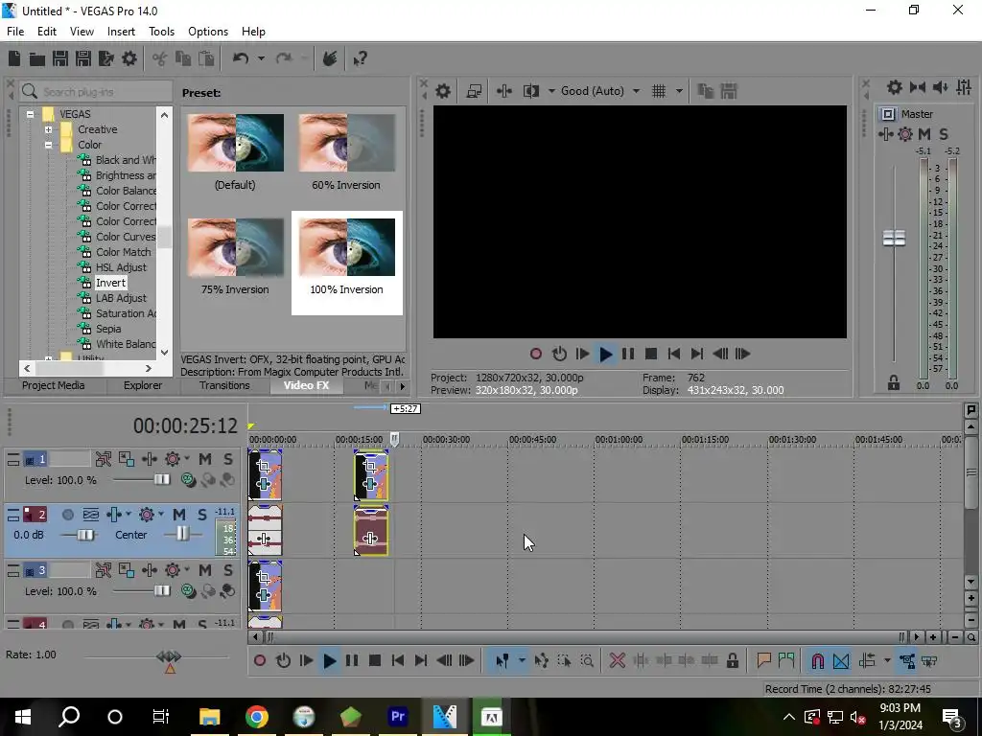982x736 pixels.
Task: Select Selection Edit Tool icon
Action: point(564,661)
